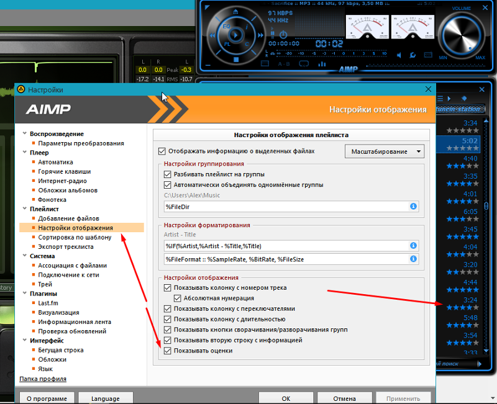Open the radio recorder icon in player
Viewport: 497px width, 404px height.
coord(428,55)
